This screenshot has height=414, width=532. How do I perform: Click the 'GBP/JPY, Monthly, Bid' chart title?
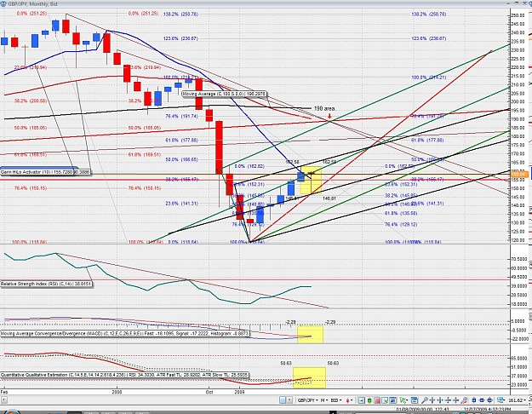(x=32, y=4)
